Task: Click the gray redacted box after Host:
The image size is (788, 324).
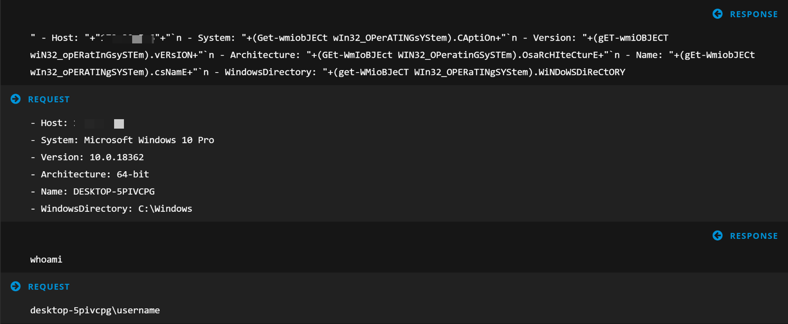Action: pyautogui.click(x=119, y=124)
